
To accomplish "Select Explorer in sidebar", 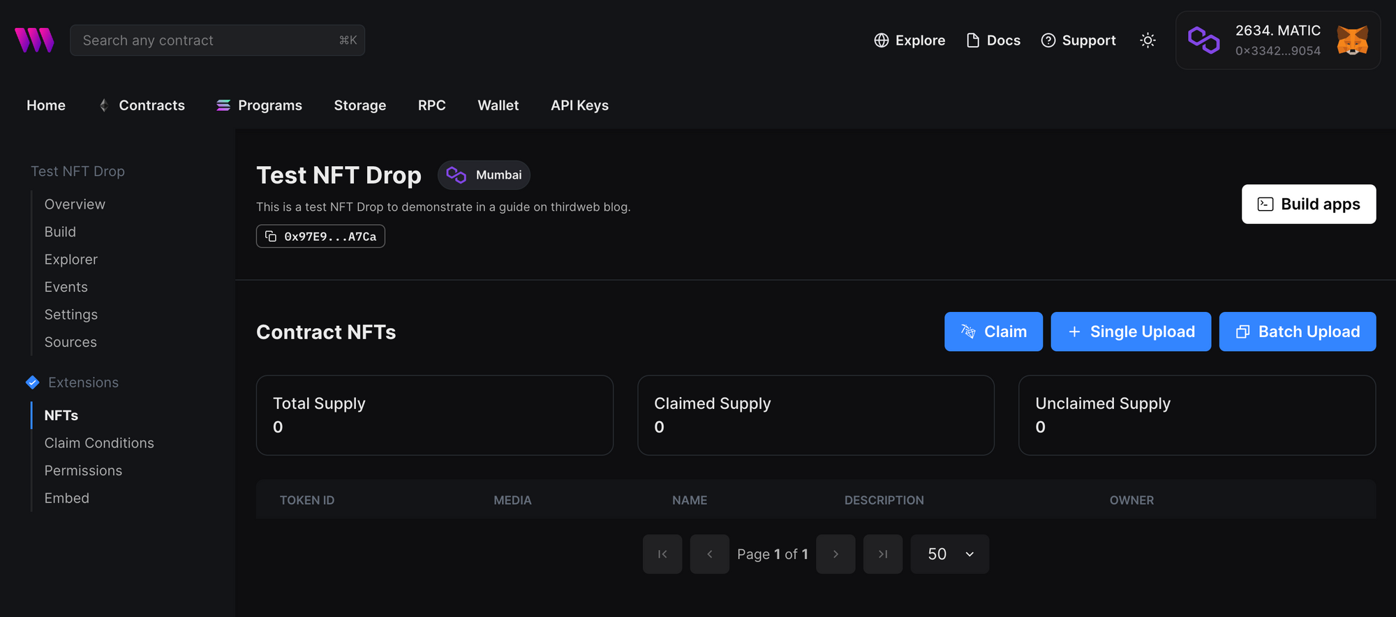I will coord(71,260).
